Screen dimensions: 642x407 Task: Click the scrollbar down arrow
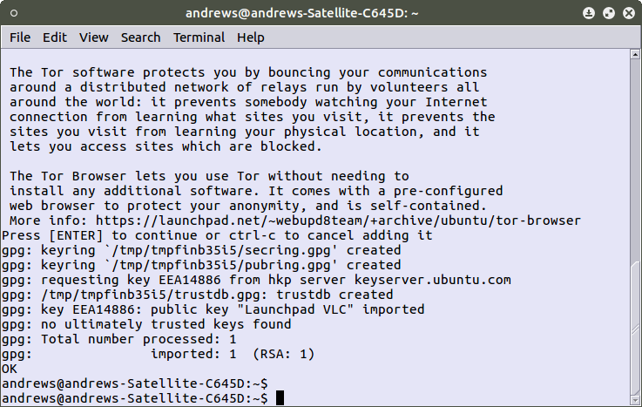coord(635,400)
